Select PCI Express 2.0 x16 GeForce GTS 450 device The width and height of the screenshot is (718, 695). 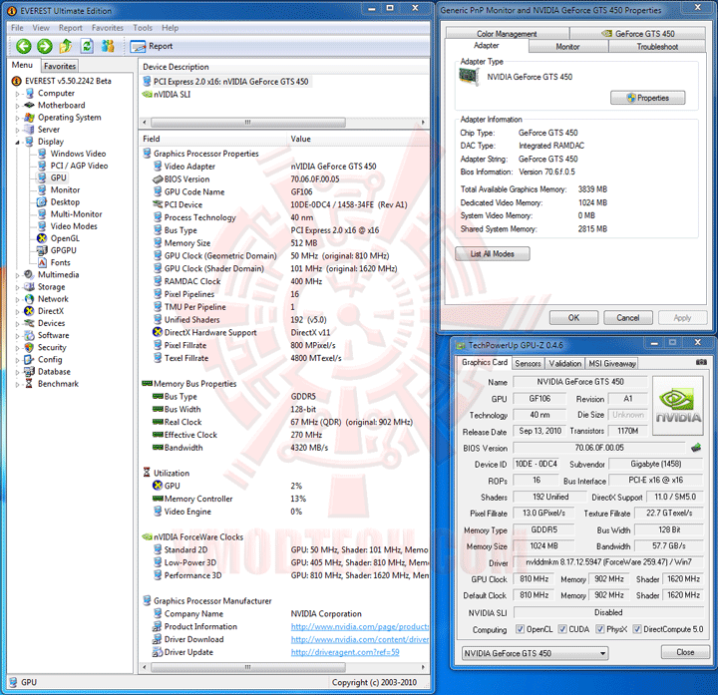pyautogui.click(x=225, y=82)
